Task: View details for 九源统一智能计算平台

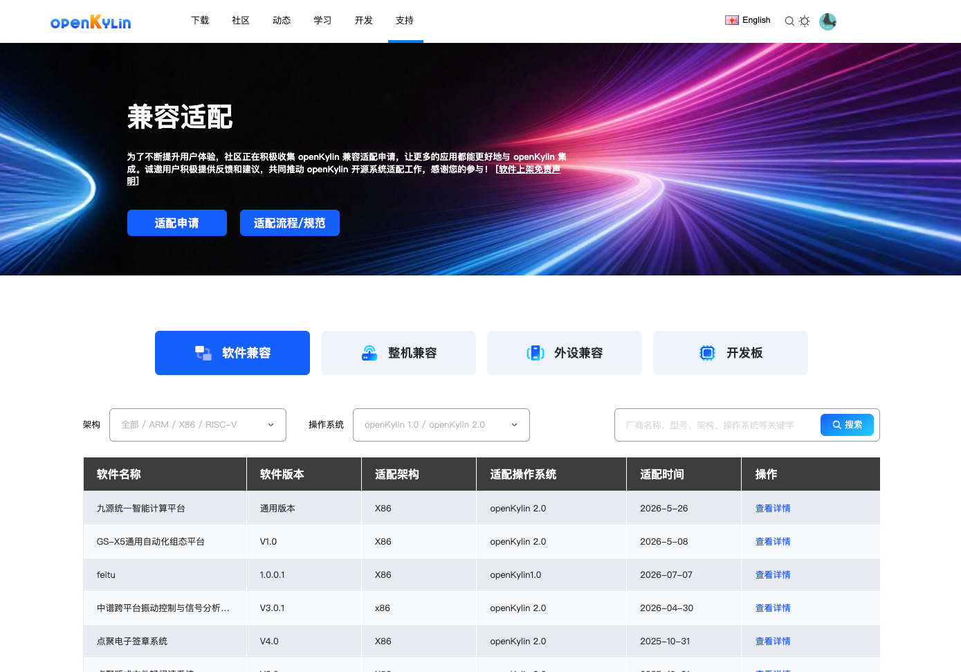Action: pos(773,509)
